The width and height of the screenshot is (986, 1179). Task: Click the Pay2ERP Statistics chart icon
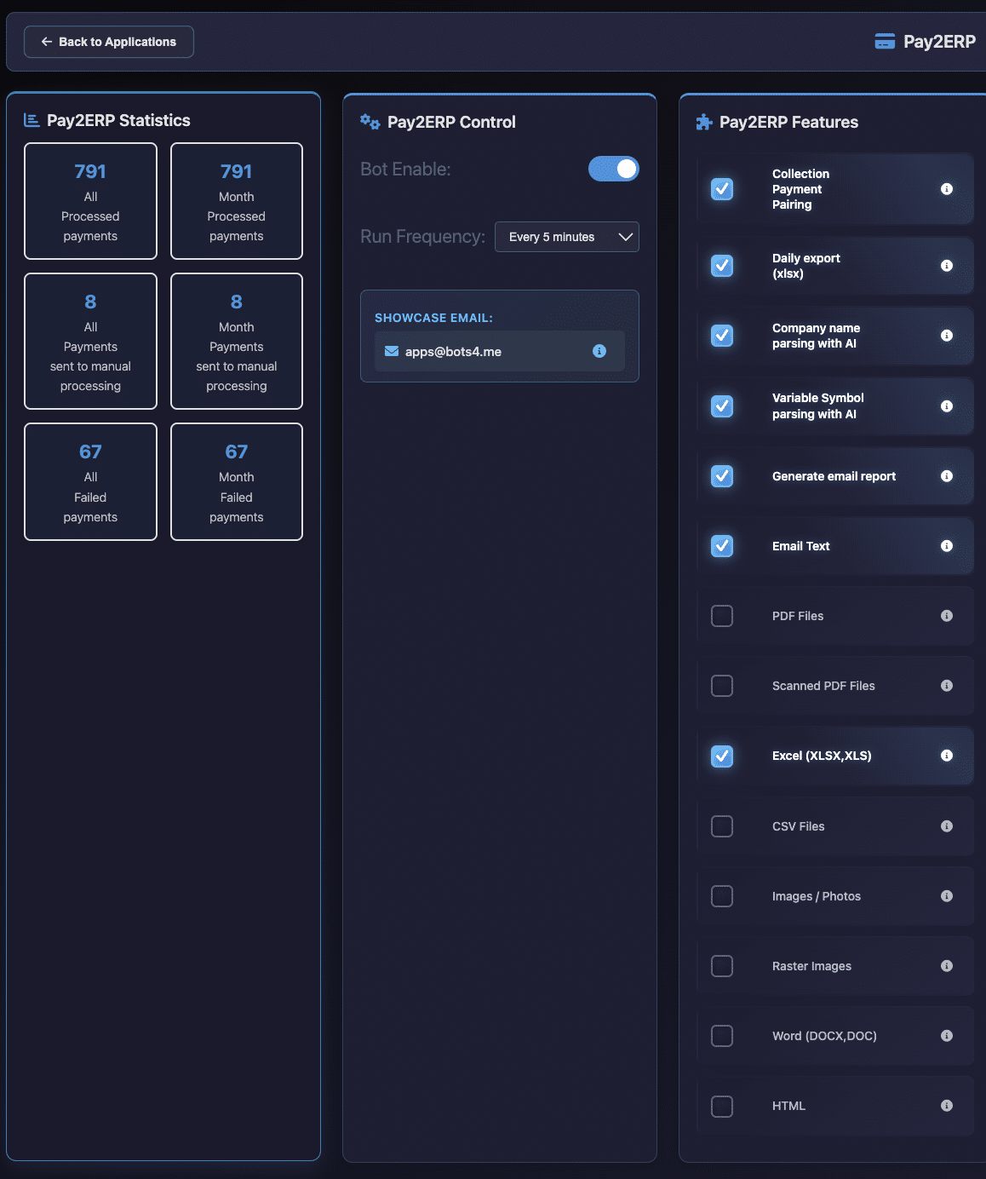coord(32,120)
